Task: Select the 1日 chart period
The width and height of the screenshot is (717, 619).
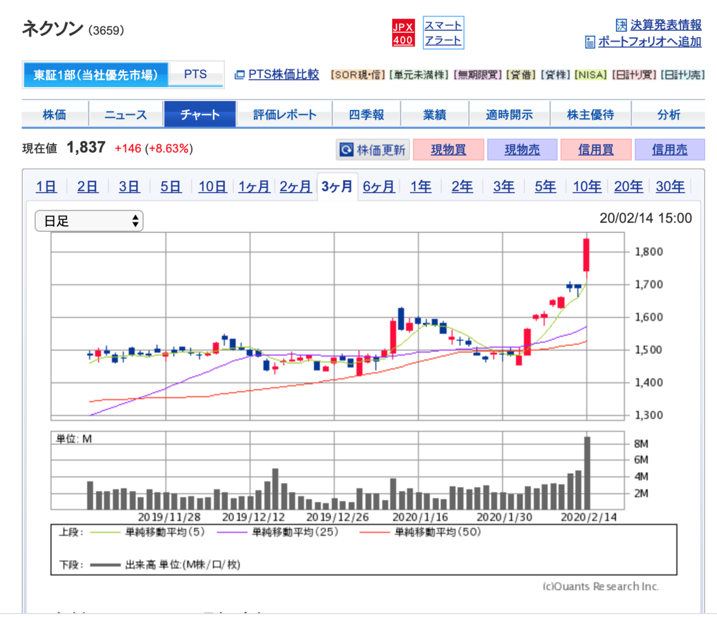Action: pyautogui.click(x=46, y=186)
